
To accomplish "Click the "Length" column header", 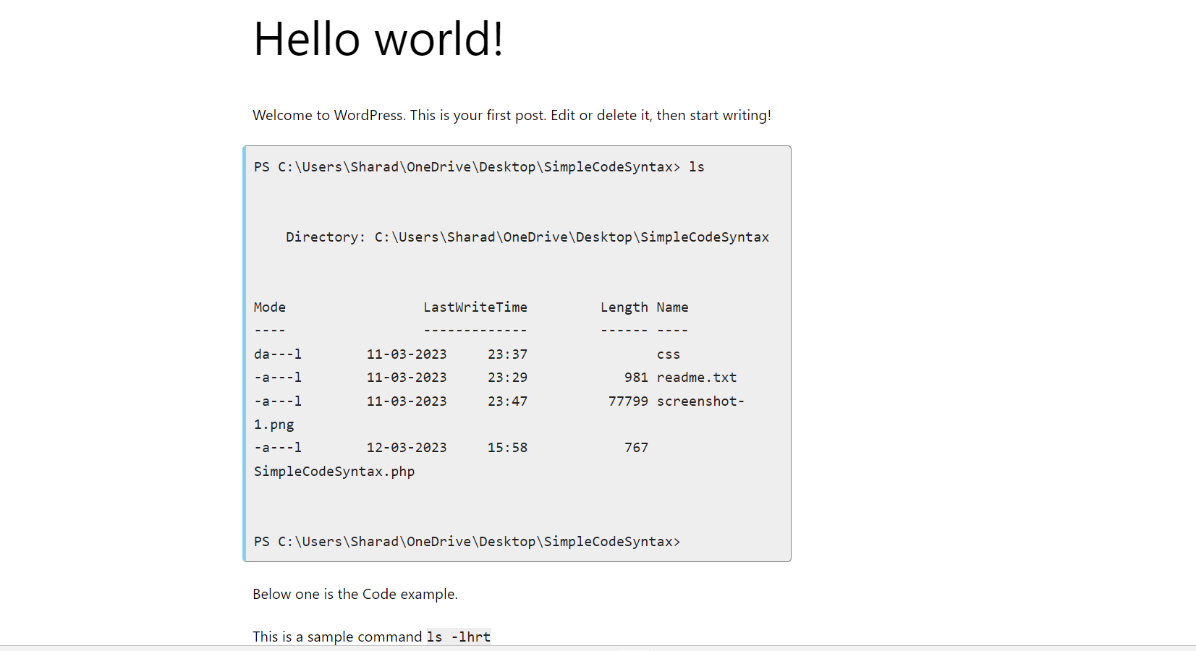I will tap(624, 307).
